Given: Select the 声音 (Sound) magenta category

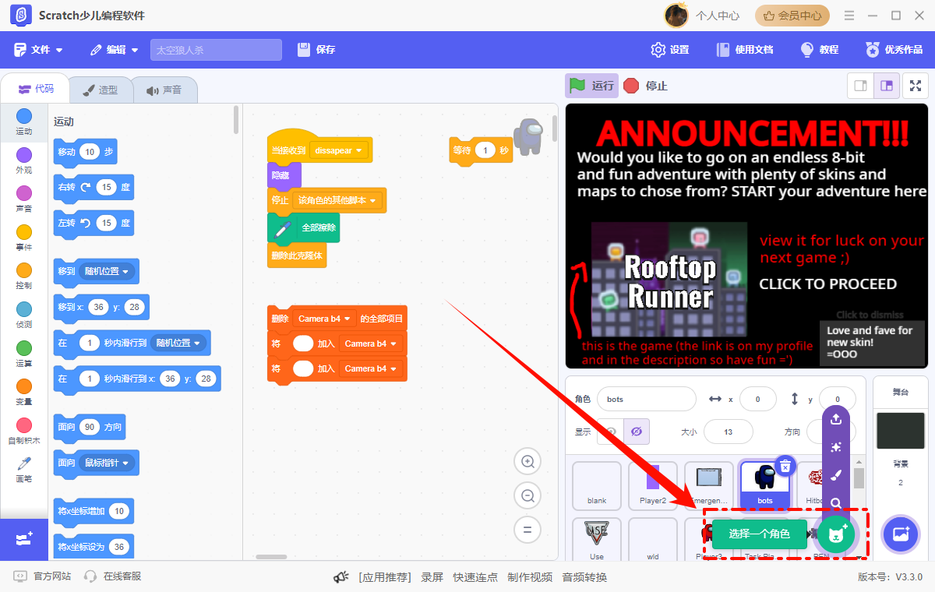Looking at the screenshot, I should point(24,199).
